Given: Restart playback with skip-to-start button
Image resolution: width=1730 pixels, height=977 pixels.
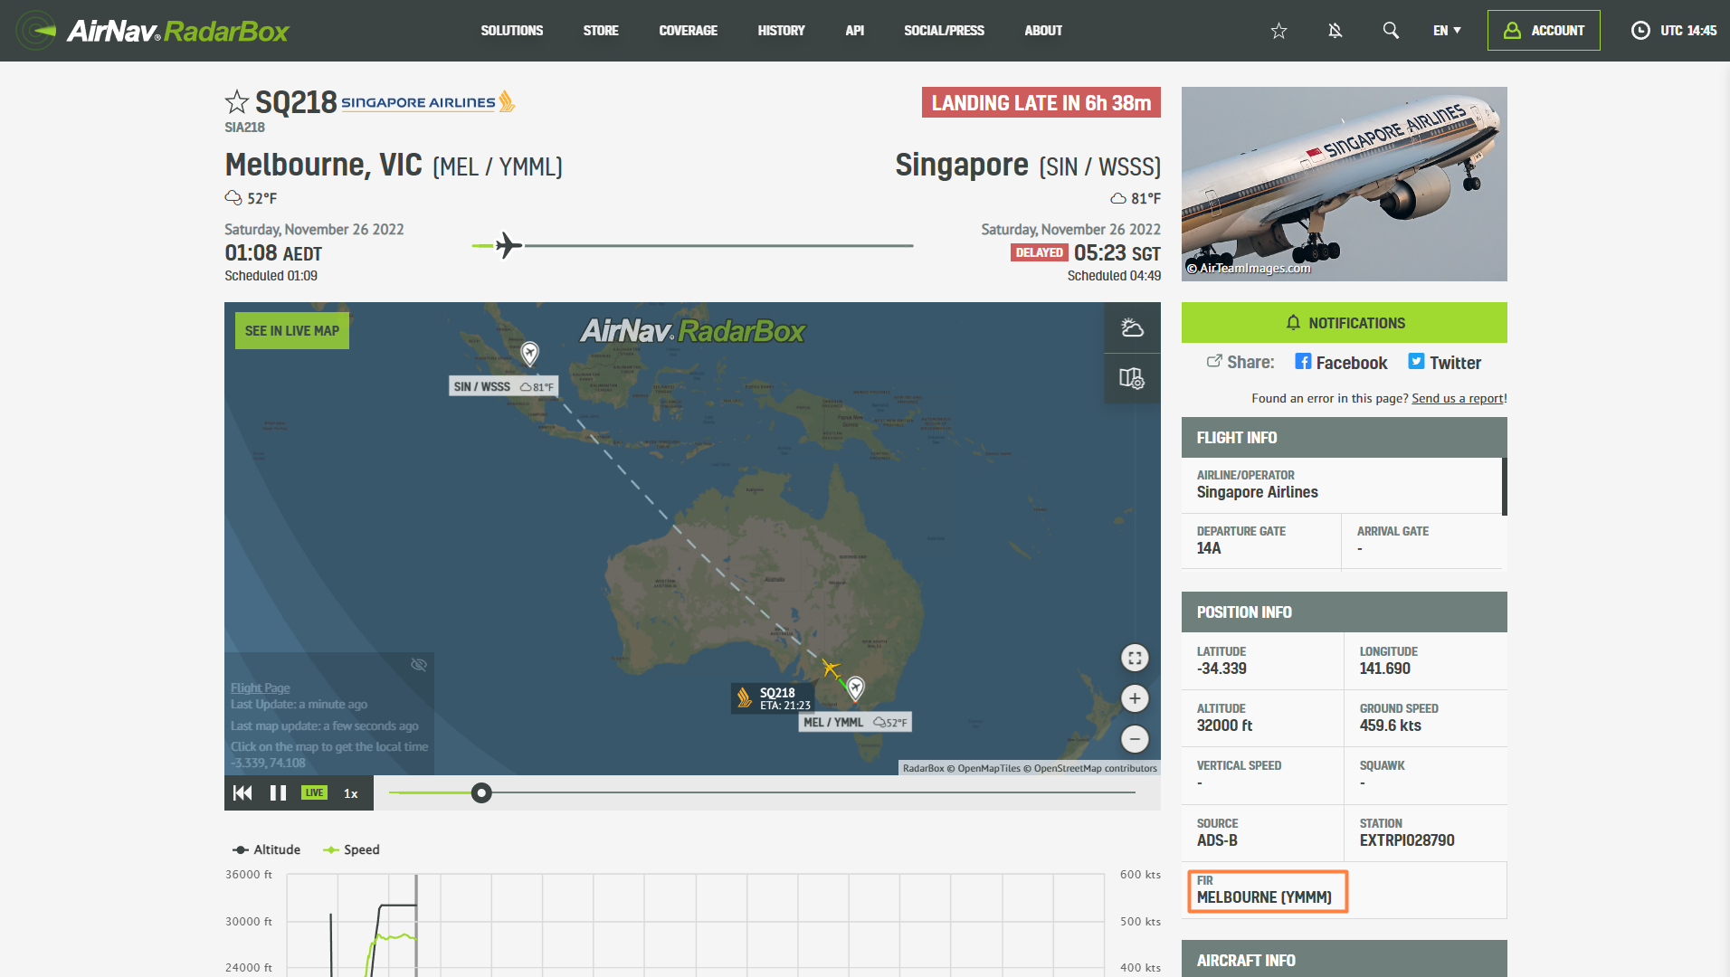Looking at the screenshot, I should [x=242, y=793].
